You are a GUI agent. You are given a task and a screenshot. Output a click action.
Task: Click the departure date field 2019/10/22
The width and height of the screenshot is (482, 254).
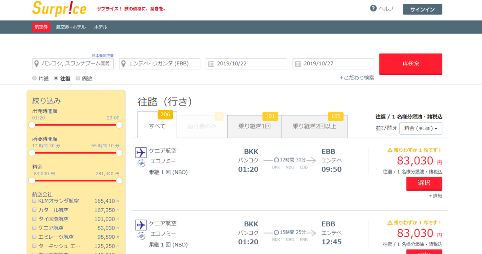[247, 64]
